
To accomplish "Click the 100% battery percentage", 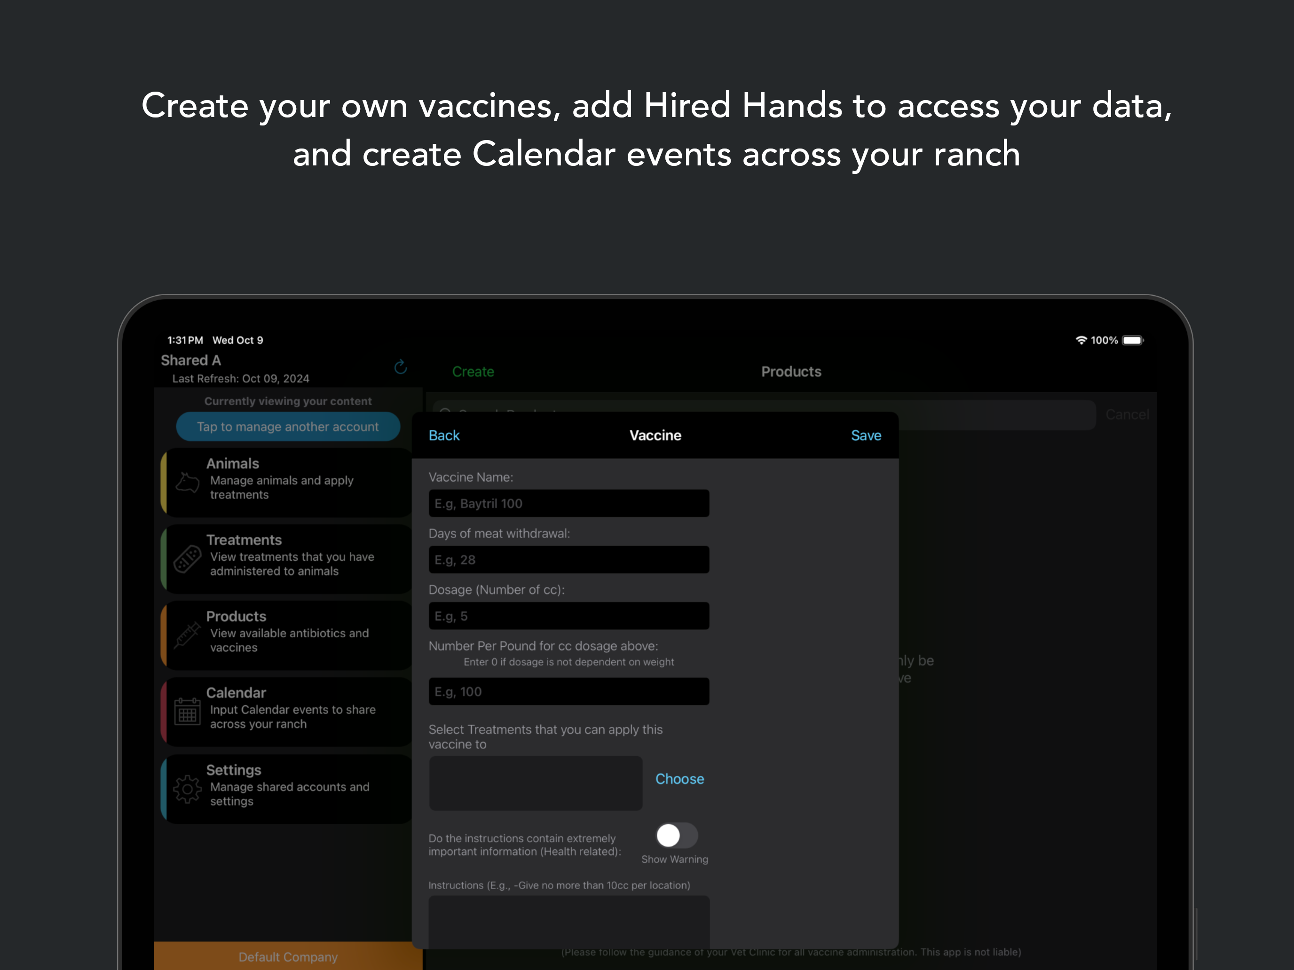I will pyautogui.click(x=1104, y=340).
